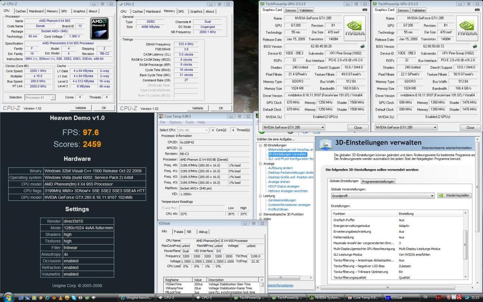
Task: Click the AMD Phenom II logo in CPU-Z
Action: (100, 29)
